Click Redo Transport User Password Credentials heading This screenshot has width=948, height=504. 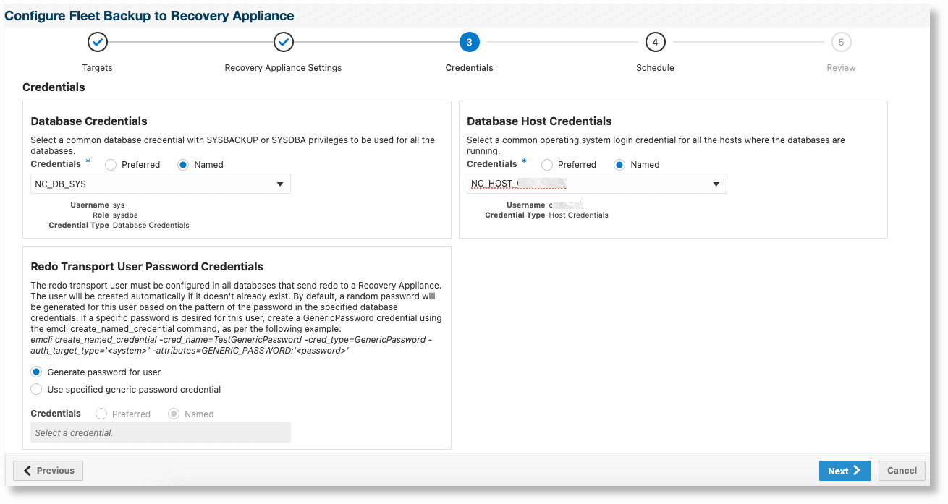147,267
